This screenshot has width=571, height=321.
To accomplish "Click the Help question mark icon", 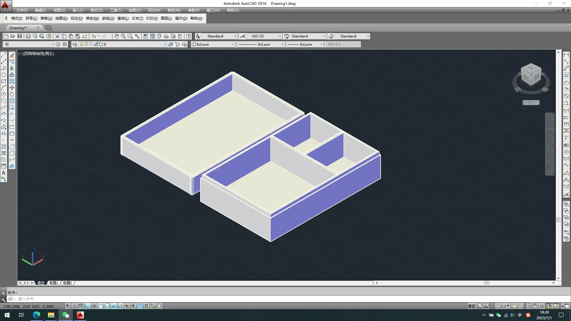I will (x=189, y=36).
